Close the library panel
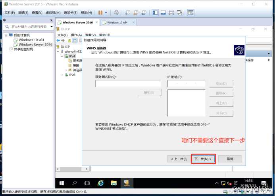The height and width of the screenshot is (196, 275). pos(51,20)
